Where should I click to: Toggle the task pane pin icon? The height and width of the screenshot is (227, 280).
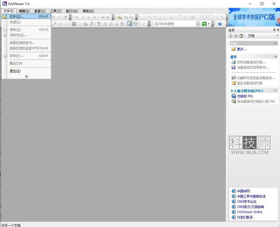[274, 30]
